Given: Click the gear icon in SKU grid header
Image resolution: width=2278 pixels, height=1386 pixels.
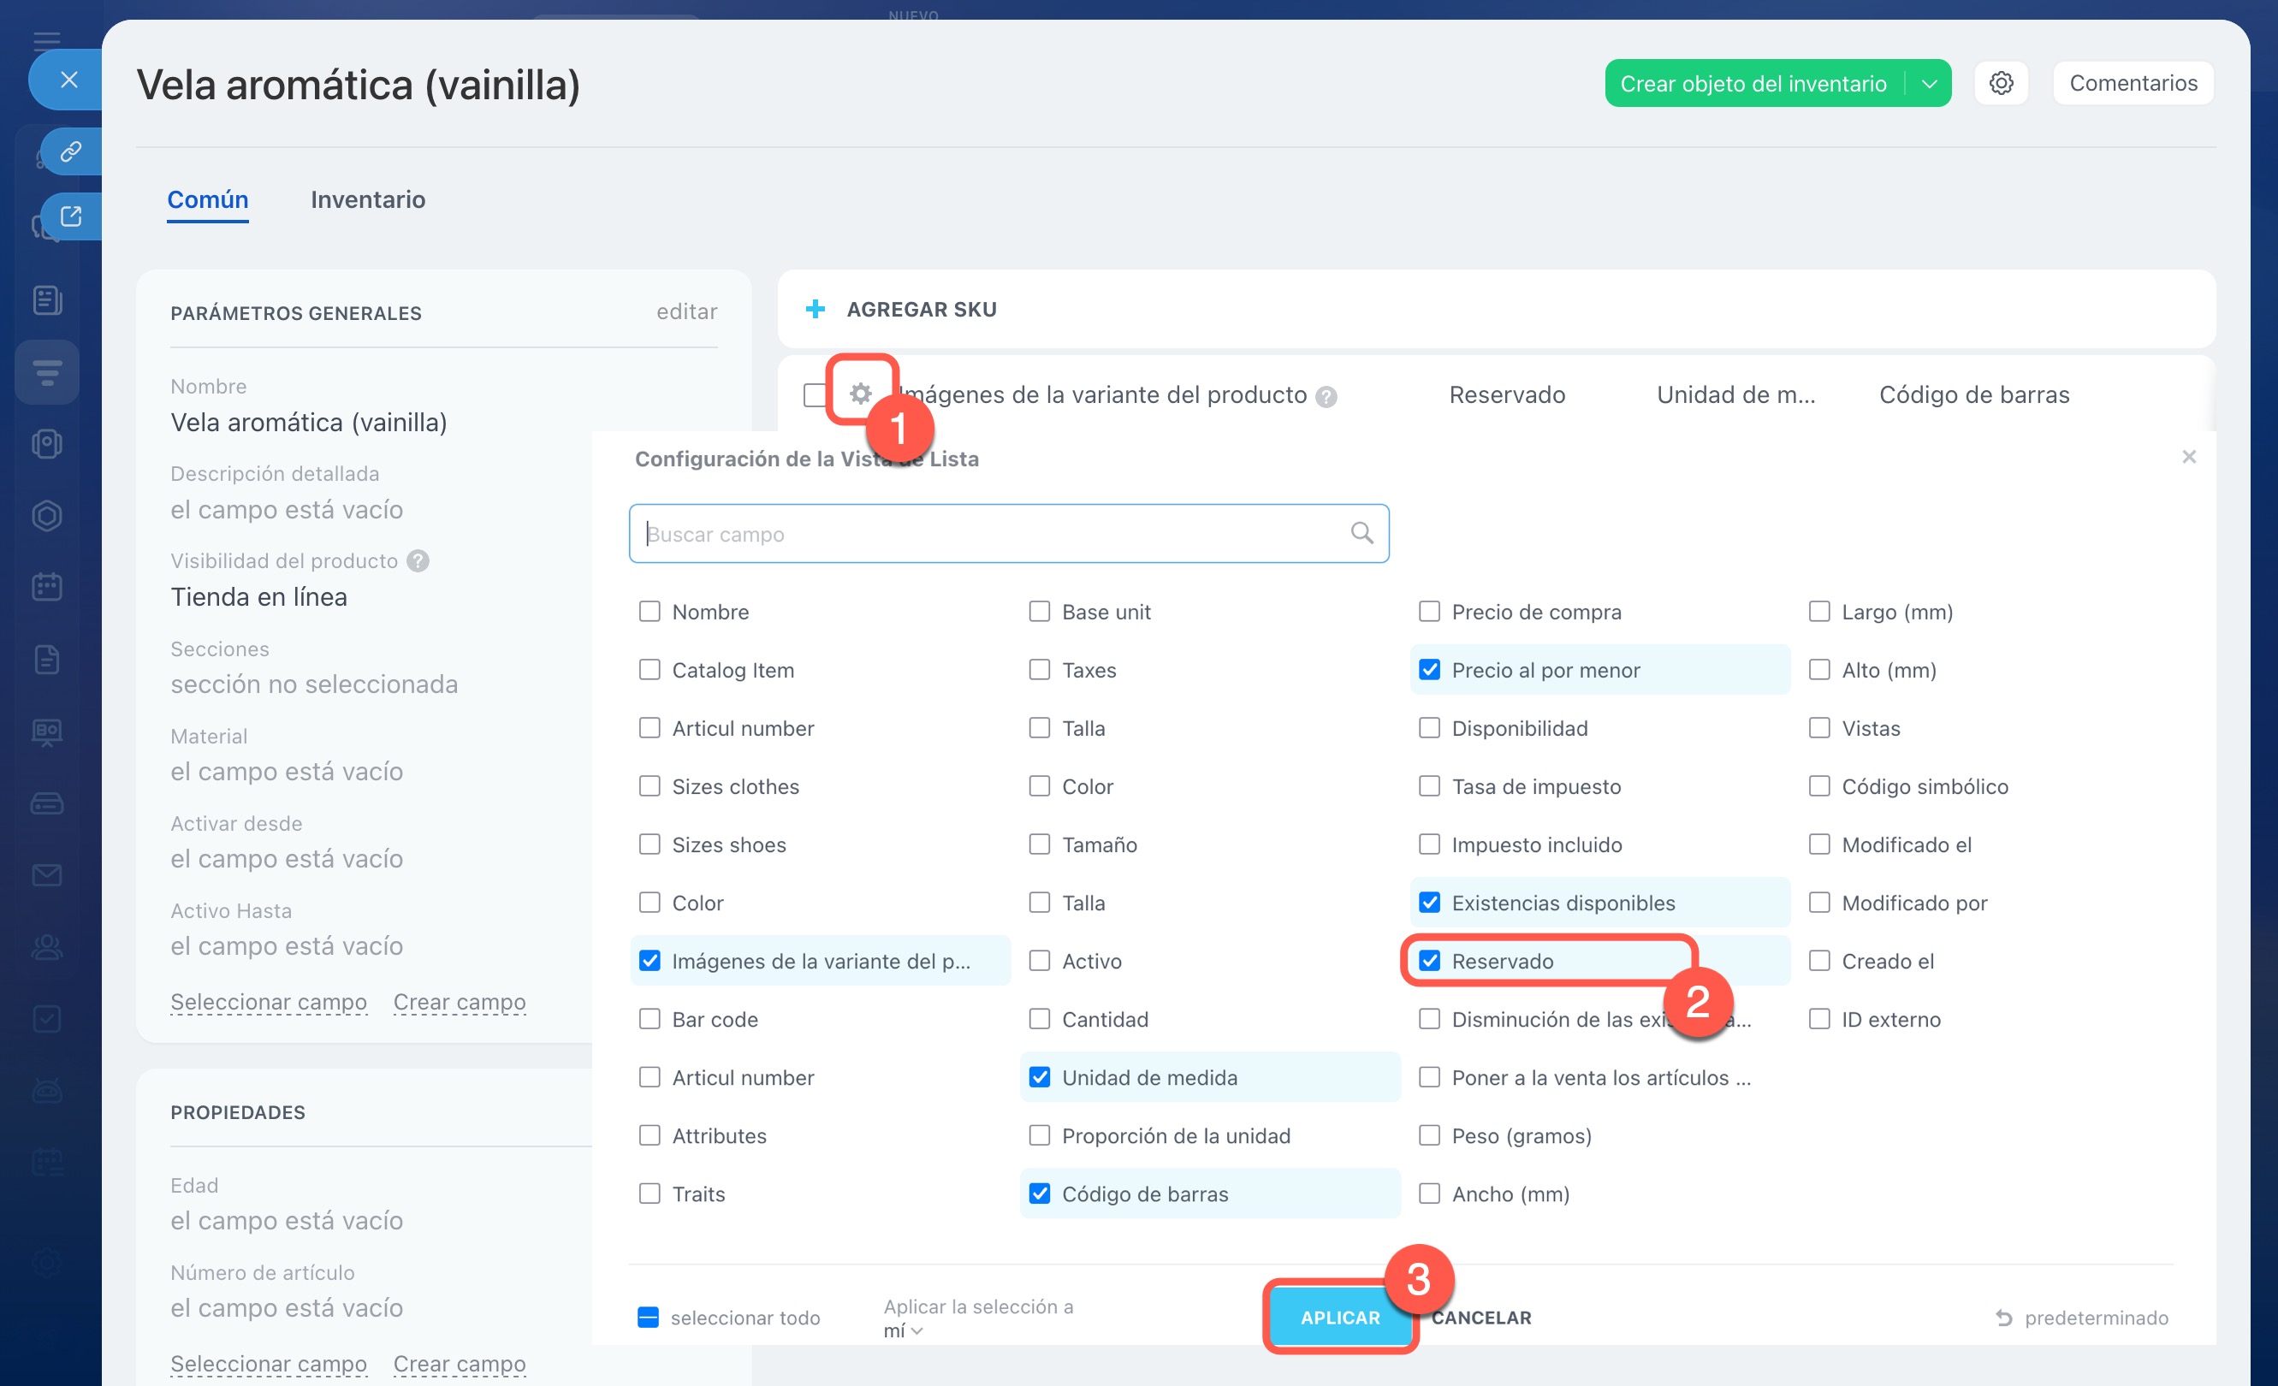Looking at the screenshot, I should tap(860, 394).
